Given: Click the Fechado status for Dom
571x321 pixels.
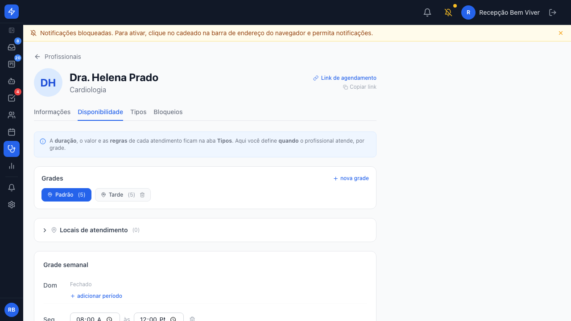Looking at the screenshot, I should (81, 284).
